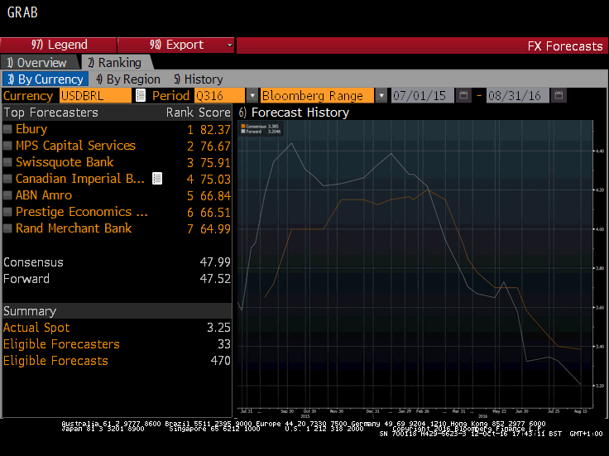Click the Period Q316 field
The width and height of the screenshot is (609, 456).
click(x=220, y=95)
